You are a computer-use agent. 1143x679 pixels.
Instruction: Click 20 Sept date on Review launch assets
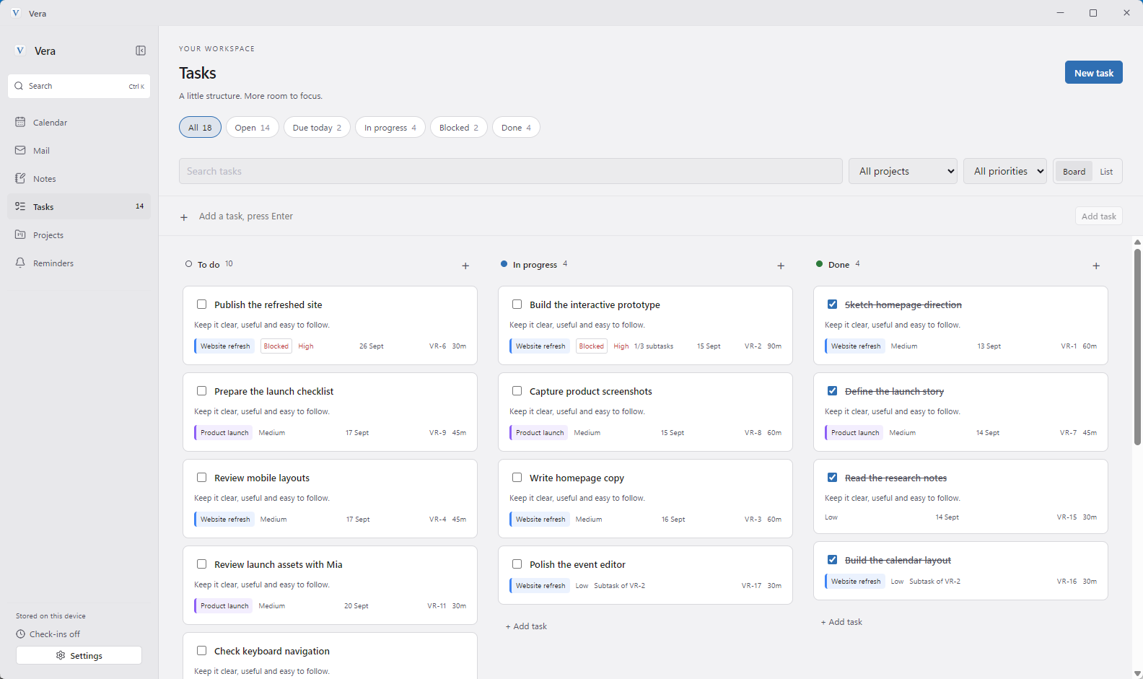(x=356, y=606)
